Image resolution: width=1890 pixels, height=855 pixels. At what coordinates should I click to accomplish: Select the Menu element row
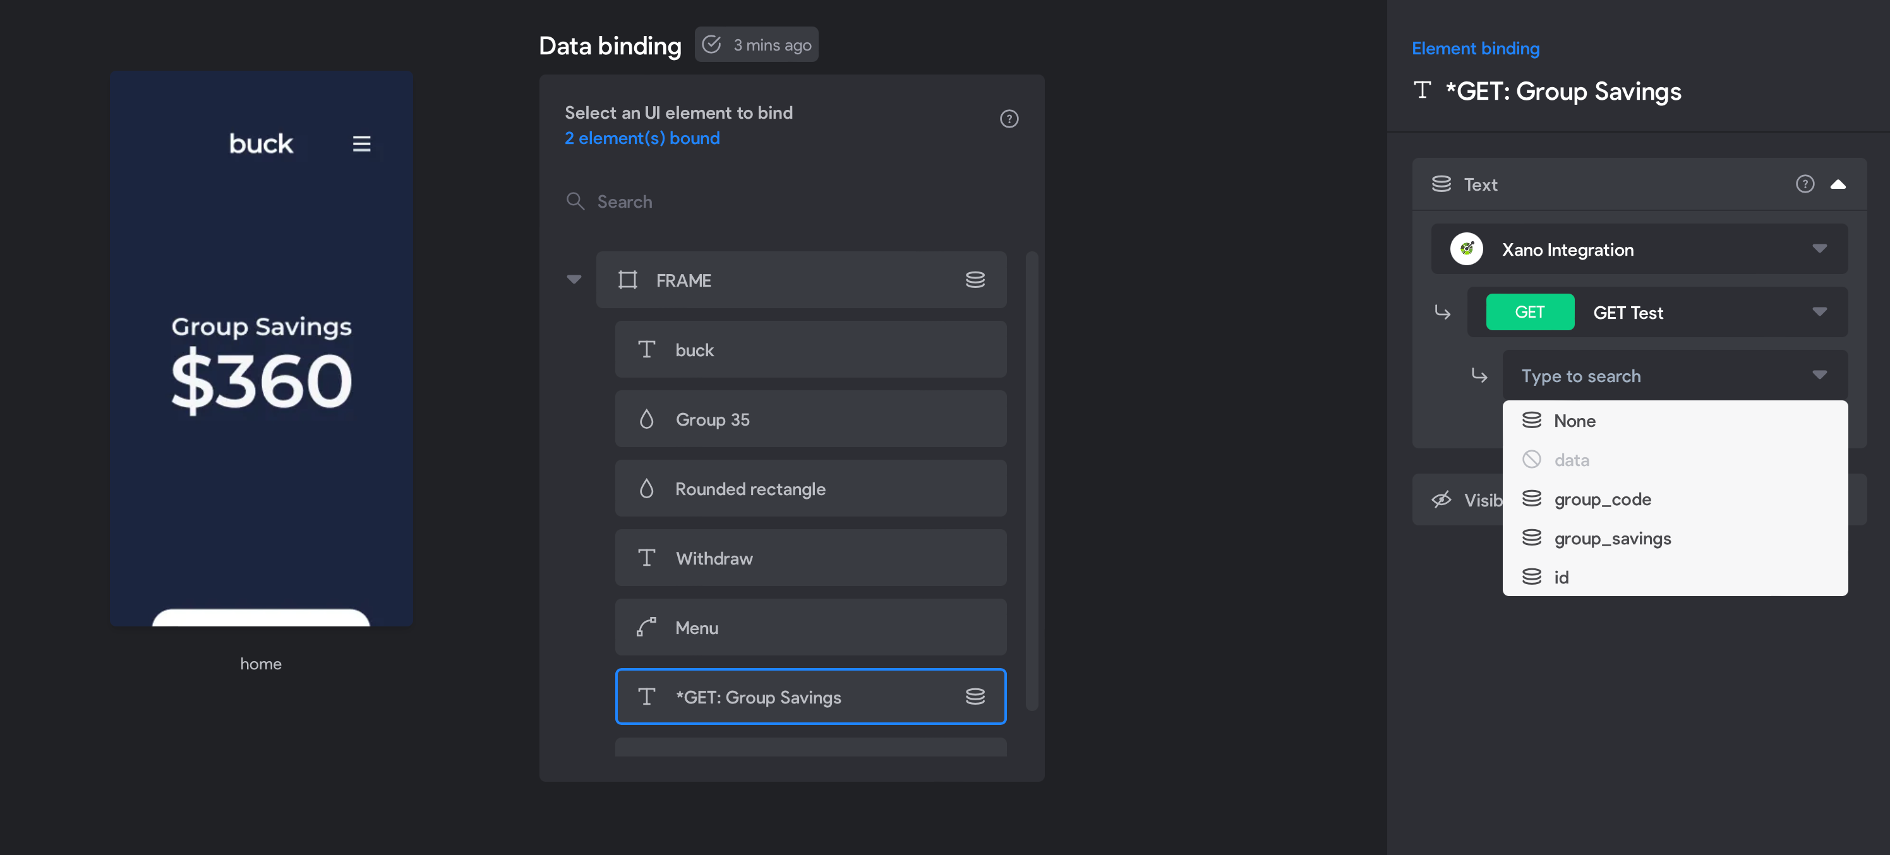click(x=810, y=627)
